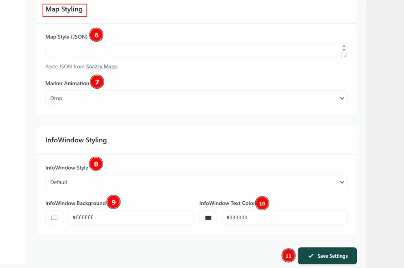
Task: Open the Snazzy Maps link
Action: pos(101,67)
